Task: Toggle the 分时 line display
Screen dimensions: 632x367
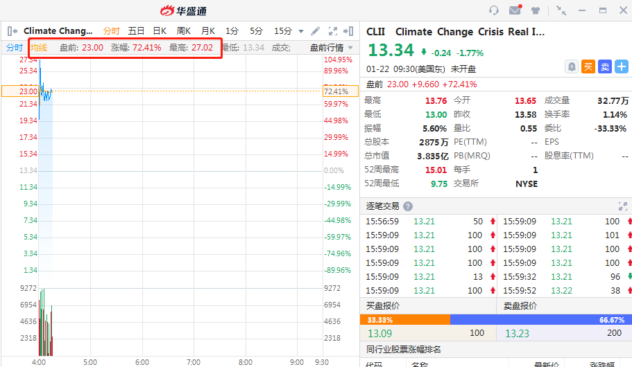Action: [14, 48]
